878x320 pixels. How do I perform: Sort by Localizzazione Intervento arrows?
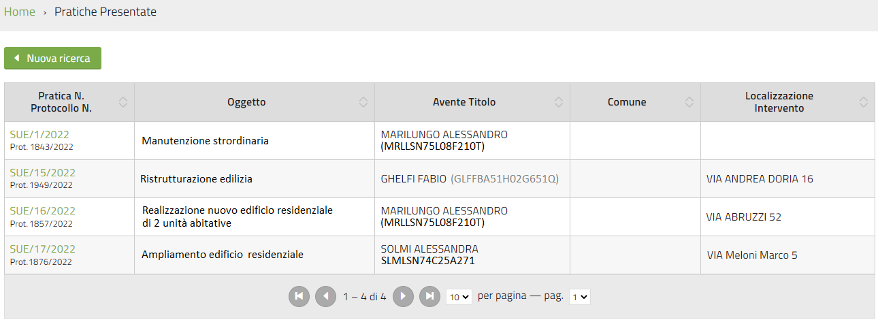pos(864,102)
